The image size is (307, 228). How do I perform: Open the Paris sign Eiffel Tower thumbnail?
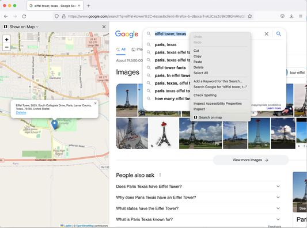coord(132,133)
